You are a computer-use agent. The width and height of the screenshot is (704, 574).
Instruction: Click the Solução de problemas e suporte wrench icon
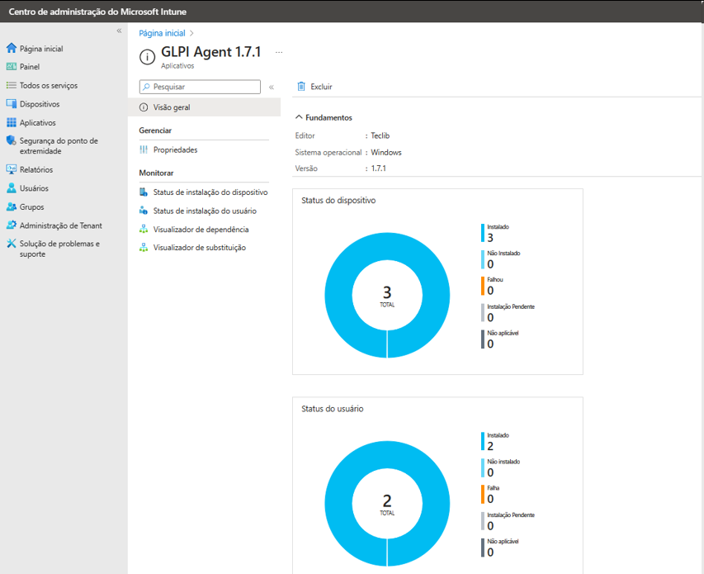tap(12, 244)
